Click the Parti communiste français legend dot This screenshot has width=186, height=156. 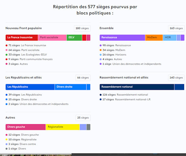coord(7,59)
